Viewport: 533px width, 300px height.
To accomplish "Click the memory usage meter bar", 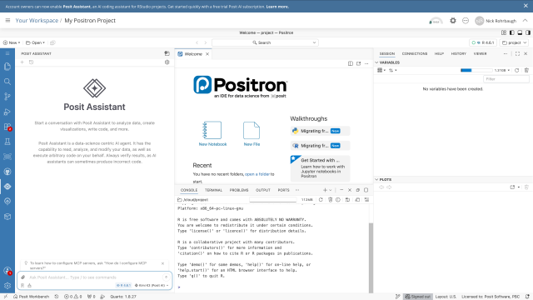I will (476, 70).
